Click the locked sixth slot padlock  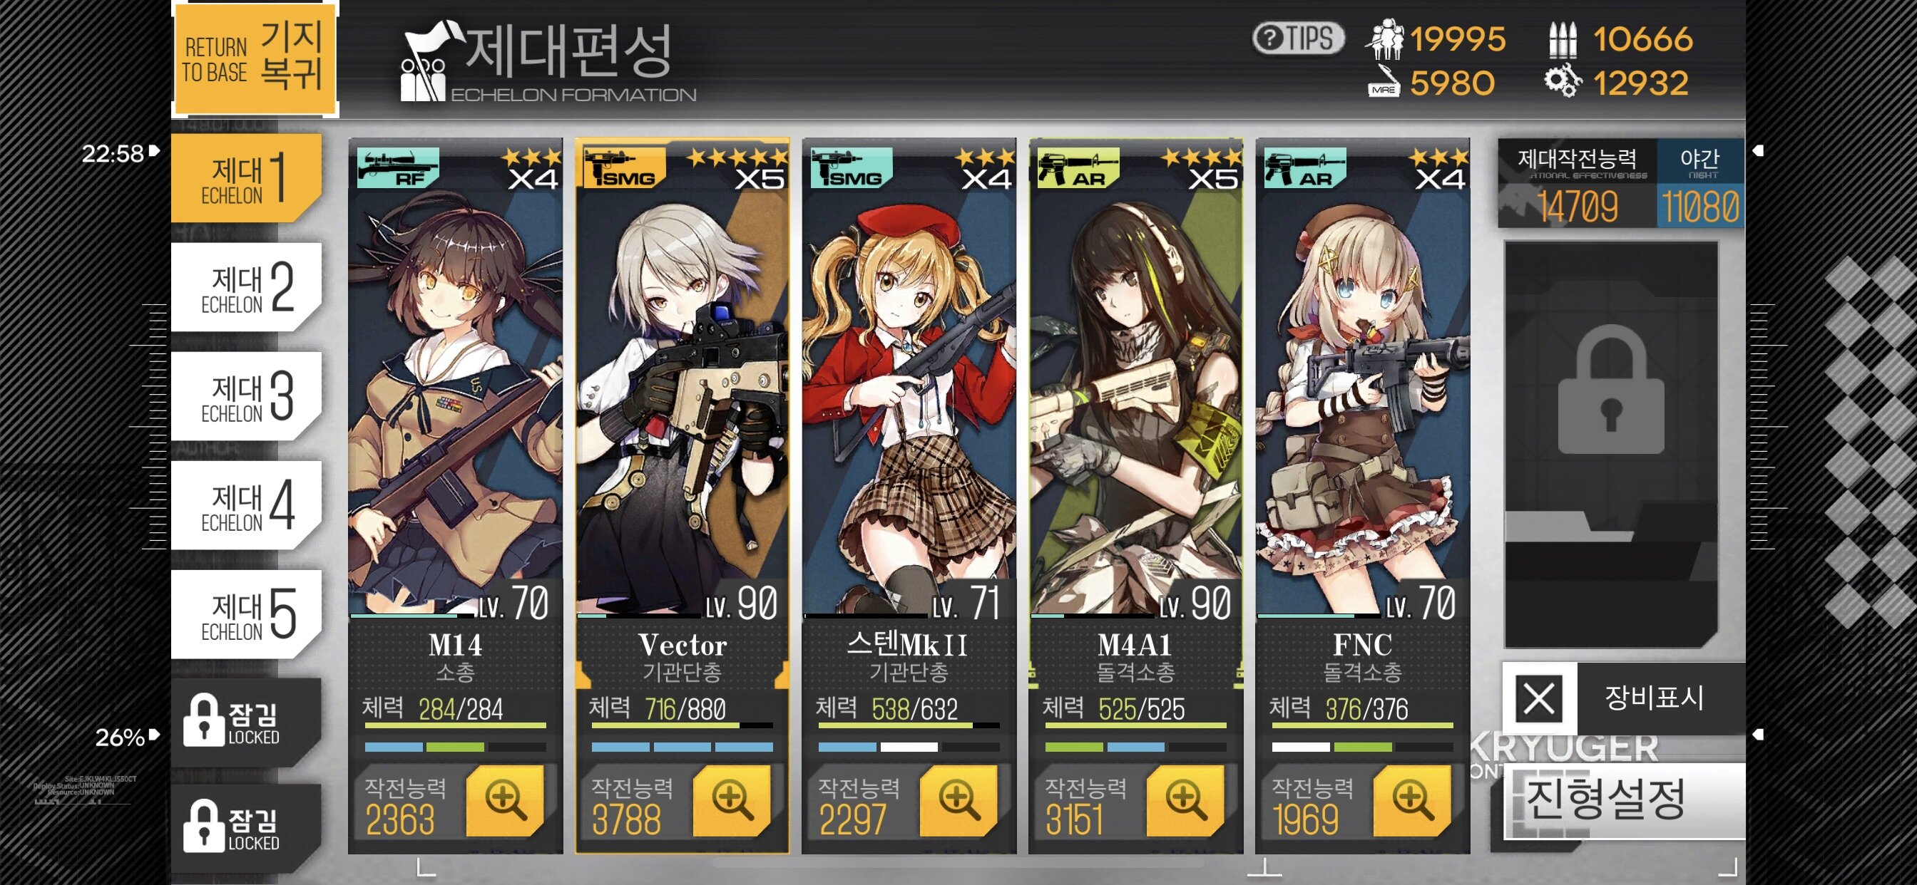(x=1610, y=390)
